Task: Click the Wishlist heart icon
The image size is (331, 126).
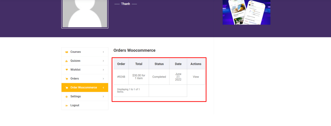Action: click(x=67, y=70)
